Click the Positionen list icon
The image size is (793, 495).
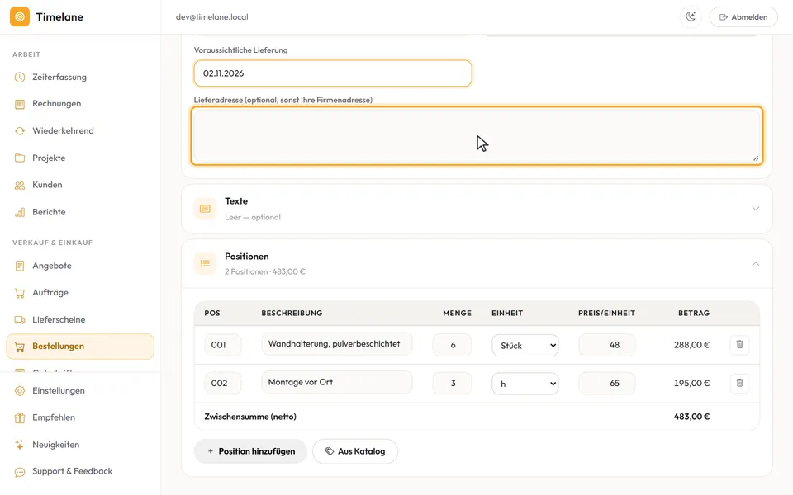click(x=205, y=263)
